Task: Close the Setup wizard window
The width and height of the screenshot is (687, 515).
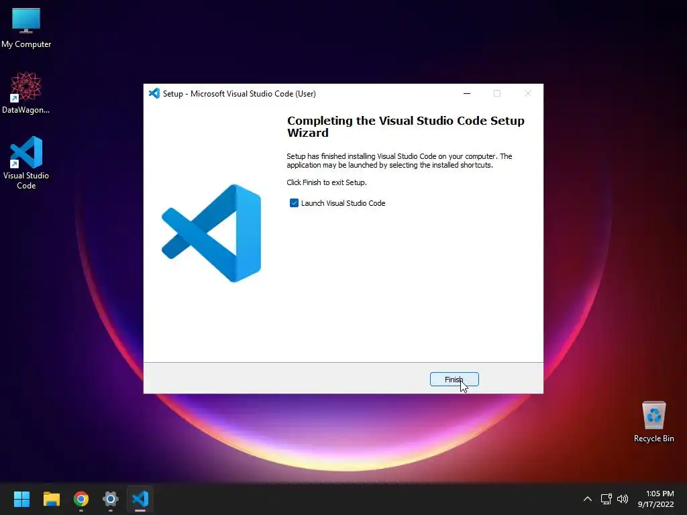Action: pyautogui.click(x=528, y=93)
